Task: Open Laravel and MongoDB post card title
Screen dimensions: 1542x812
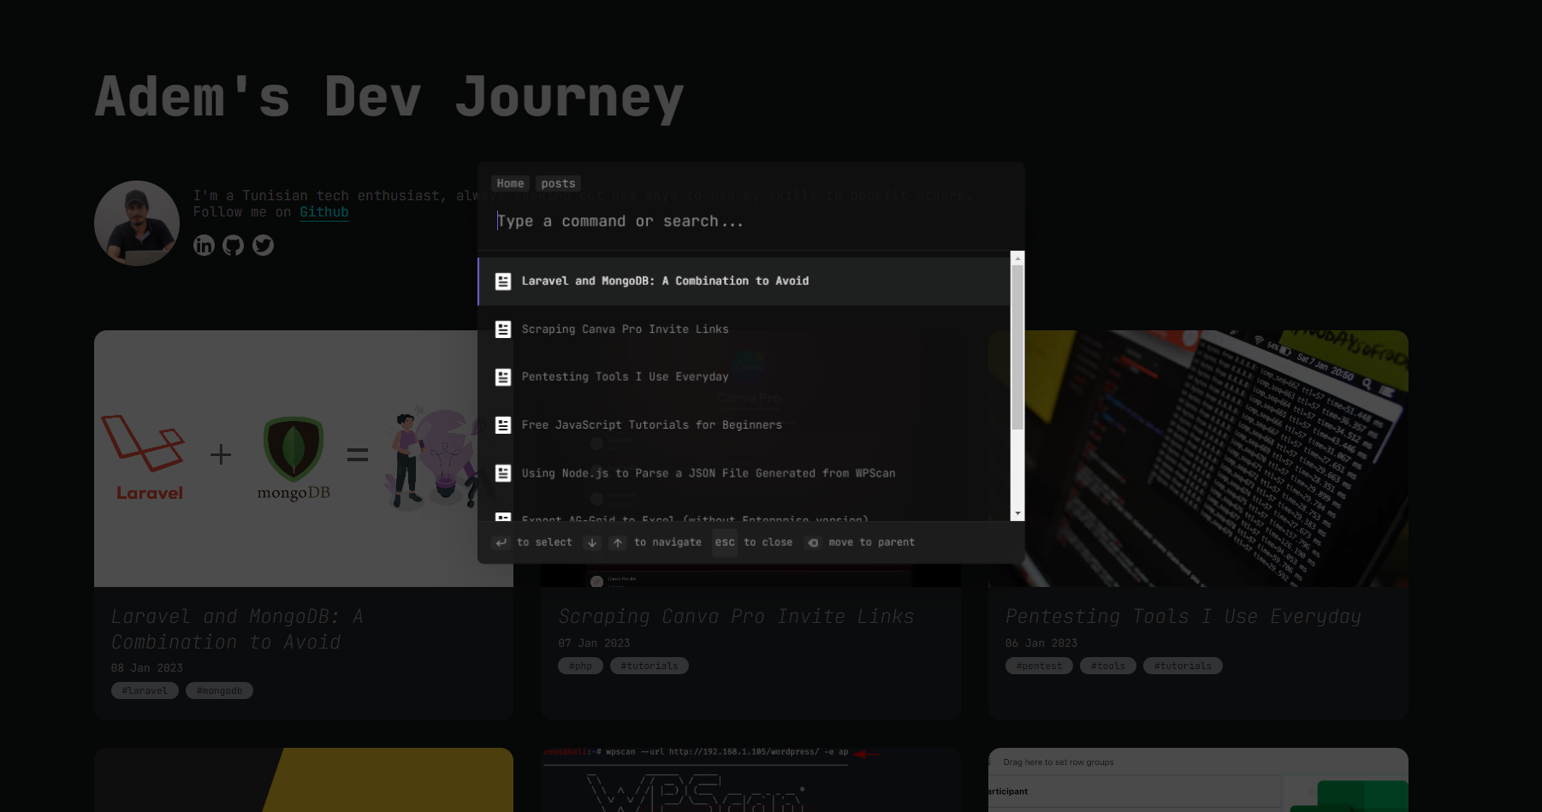Action: pos(237,629)
